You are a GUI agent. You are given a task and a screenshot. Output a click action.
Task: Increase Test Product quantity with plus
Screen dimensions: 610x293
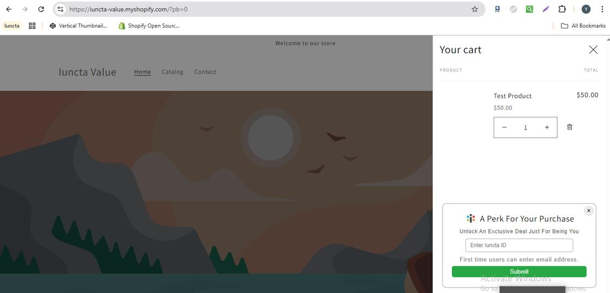pos(546,128)
